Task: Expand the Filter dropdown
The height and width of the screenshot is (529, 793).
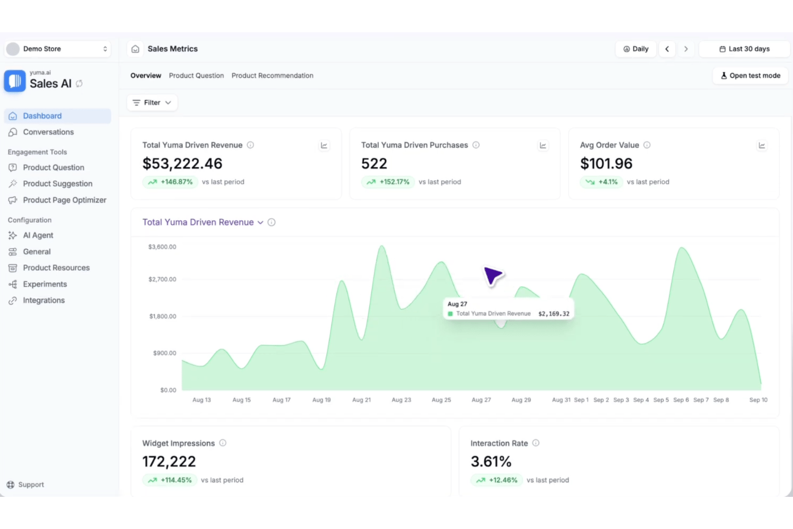Action: 152,102
